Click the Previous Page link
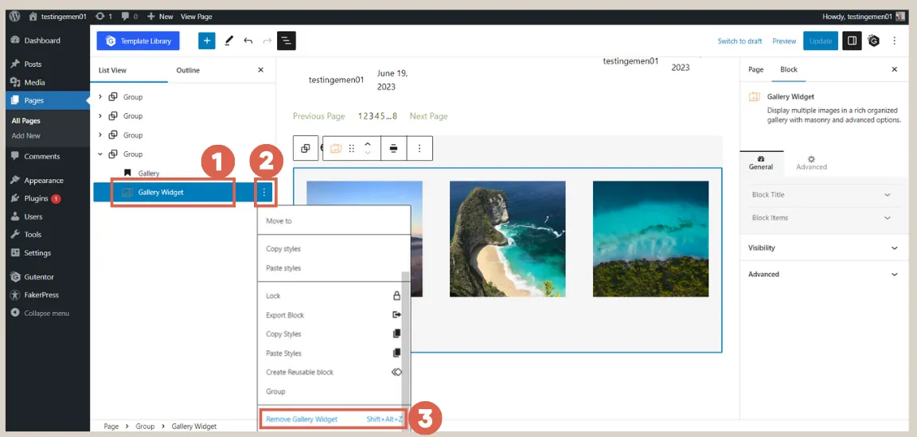 [318, 116]
